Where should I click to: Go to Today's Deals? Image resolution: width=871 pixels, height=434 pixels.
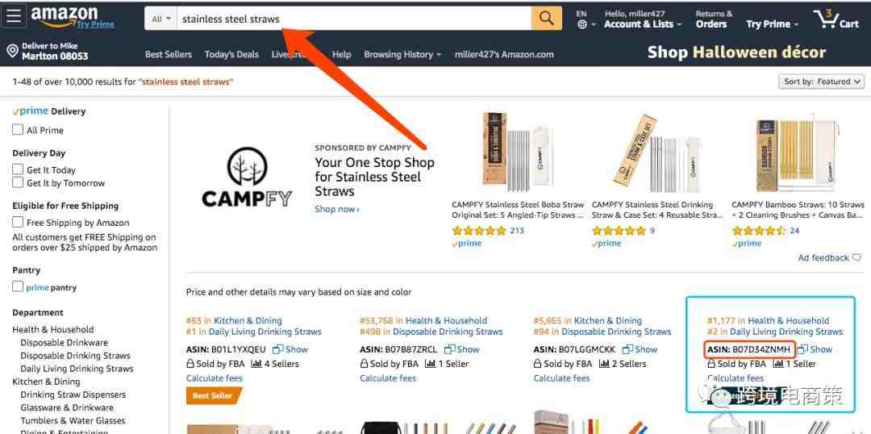[231, 55]
